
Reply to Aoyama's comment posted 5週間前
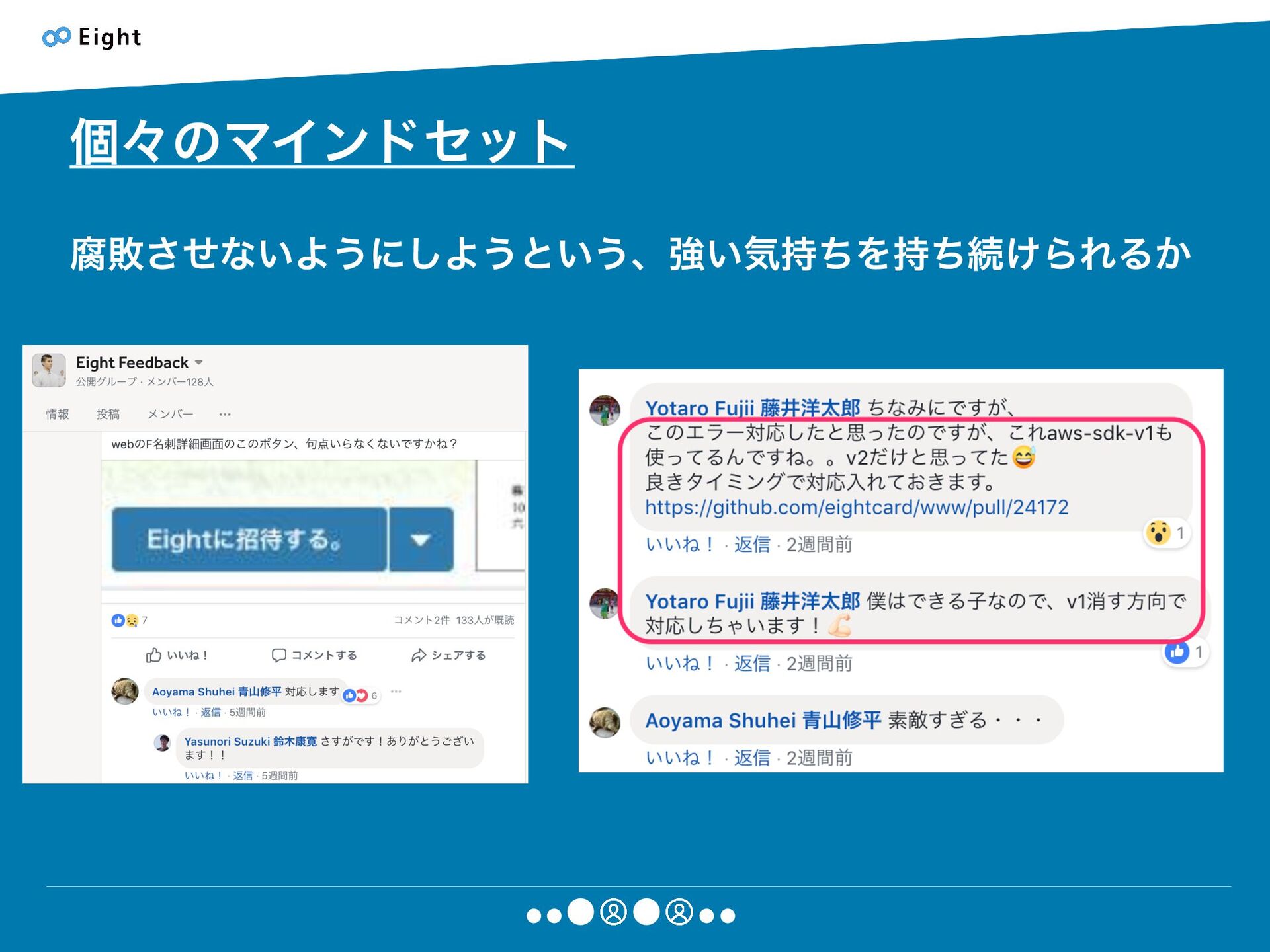pos(211,712)
